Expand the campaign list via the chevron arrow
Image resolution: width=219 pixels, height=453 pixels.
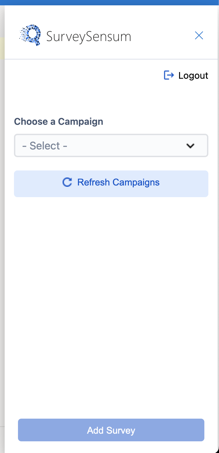pyautogui.click(x=190, y=146)
